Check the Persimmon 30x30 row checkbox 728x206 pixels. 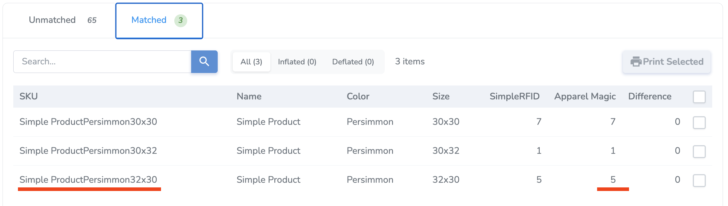click(x=699, y=122)
